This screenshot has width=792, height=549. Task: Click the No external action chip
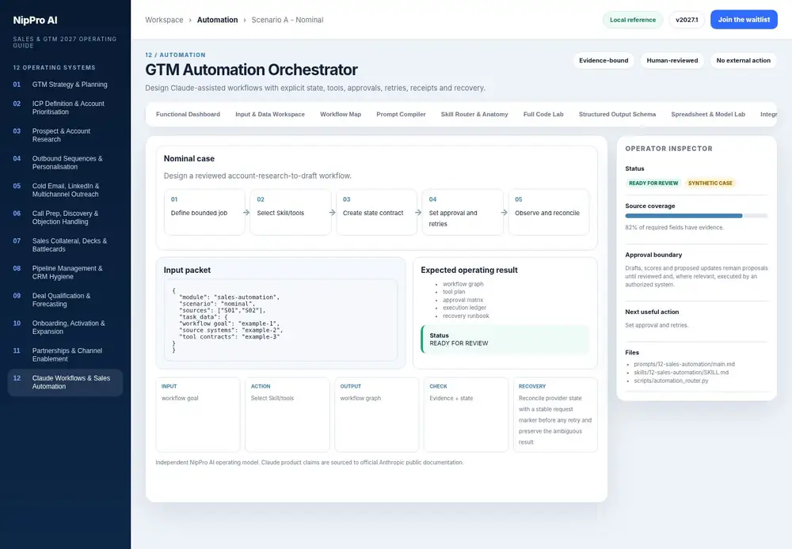click(743, 61)
